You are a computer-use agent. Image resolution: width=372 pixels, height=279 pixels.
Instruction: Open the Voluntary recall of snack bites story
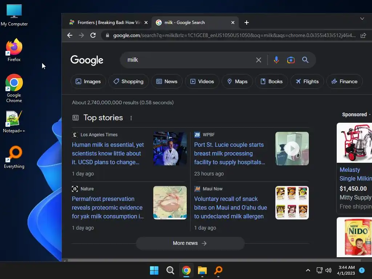[230, 207]
